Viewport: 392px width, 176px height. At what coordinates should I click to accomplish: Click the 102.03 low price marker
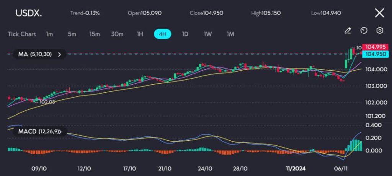pos(47,102)
